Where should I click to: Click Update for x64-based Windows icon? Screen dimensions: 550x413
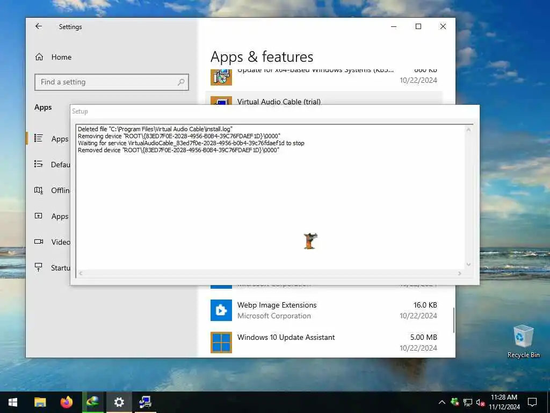(221, 77)
